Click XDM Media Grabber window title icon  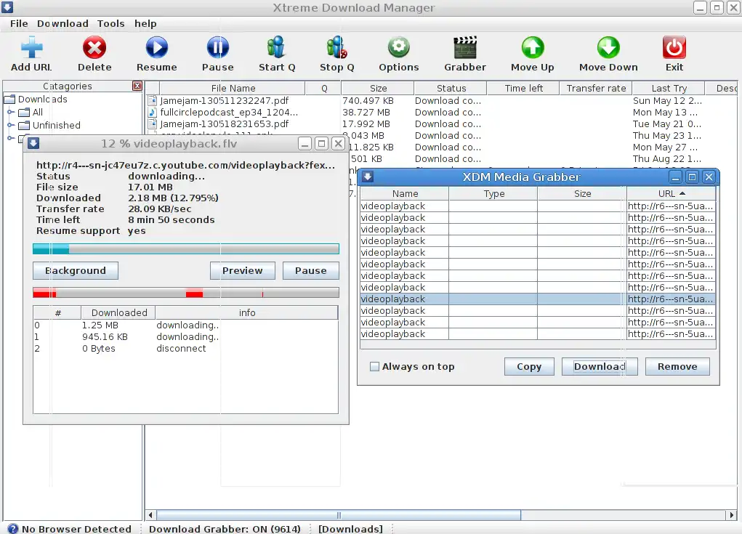[368, 177]
